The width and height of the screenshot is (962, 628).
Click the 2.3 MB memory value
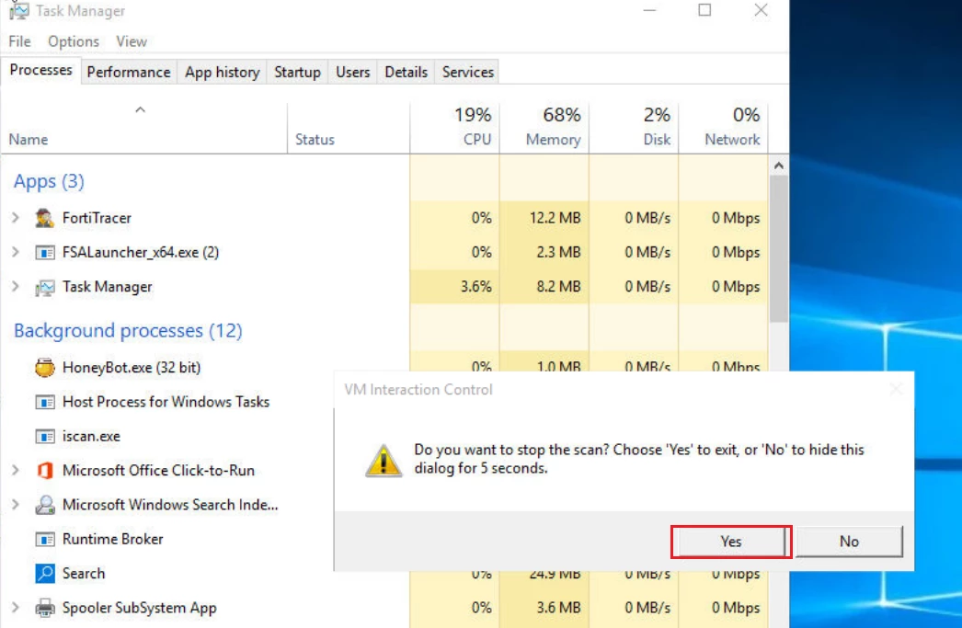click(558, 252)
